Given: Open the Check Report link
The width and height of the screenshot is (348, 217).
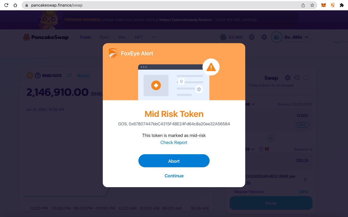Looking at the screenshot, I should click(174, 142).
